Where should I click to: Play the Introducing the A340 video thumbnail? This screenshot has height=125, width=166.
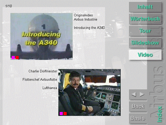(x=41, y=36)
